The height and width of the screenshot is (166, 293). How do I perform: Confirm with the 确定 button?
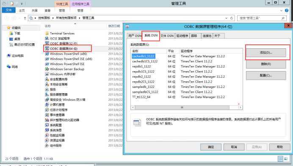tap(211, 147)
